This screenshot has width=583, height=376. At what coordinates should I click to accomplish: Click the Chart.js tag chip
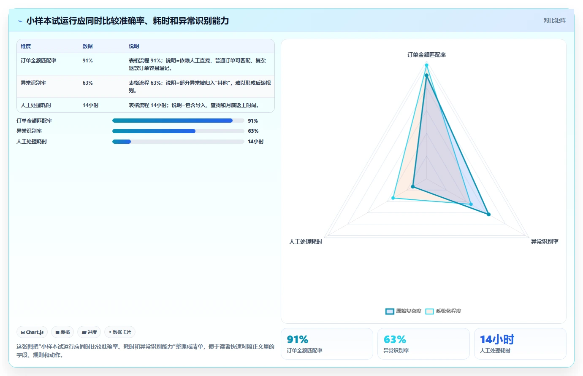click(32, 332)
